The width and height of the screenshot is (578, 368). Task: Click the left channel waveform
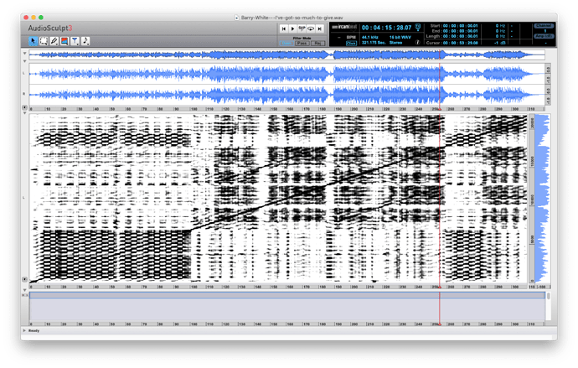tap(286, 74)
